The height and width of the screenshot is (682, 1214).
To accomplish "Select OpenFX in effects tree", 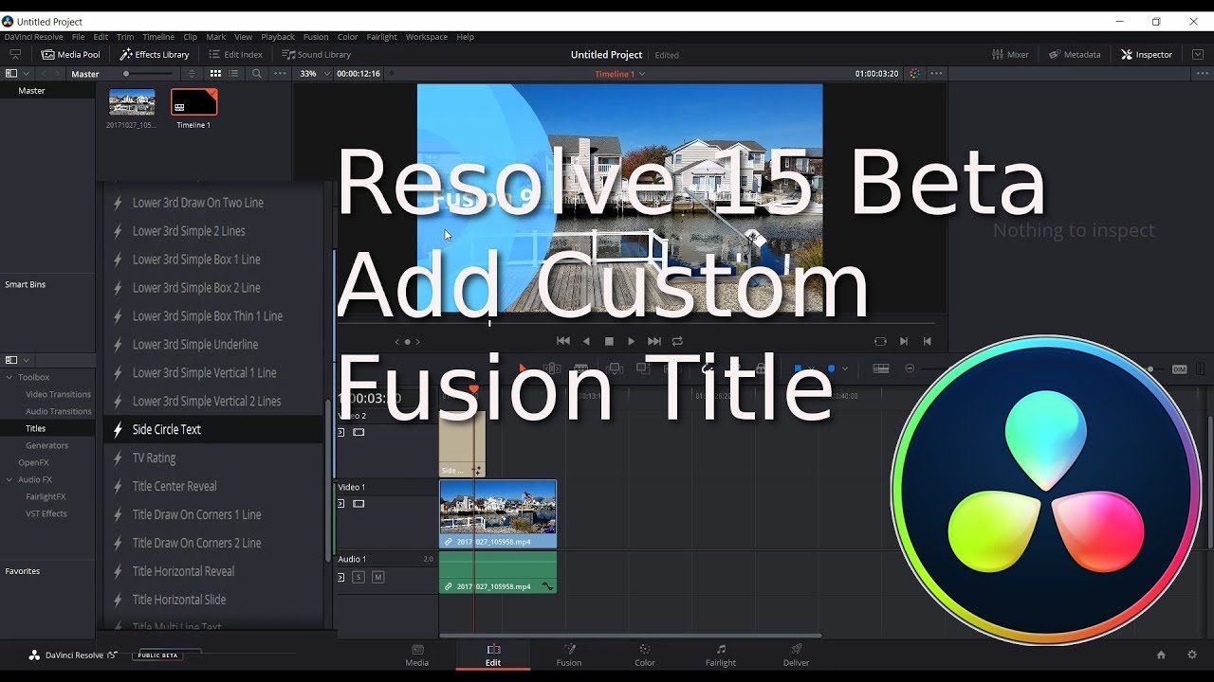I will tap(33, 462).
